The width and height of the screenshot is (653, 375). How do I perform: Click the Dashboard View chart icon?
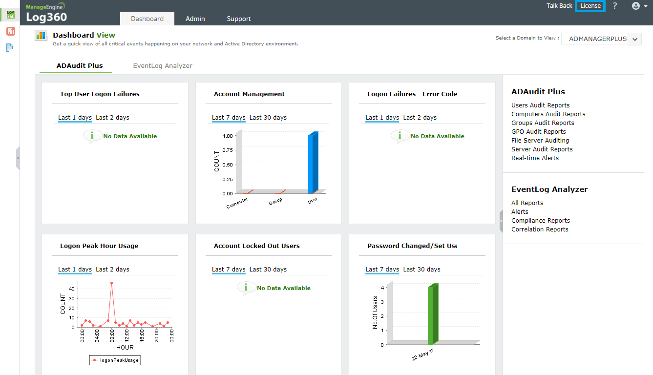point(41,36)
